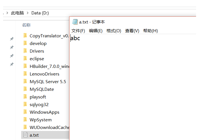202x140 pixels.
Task: Click the eclipse folder icon
Action: point(25,59)
